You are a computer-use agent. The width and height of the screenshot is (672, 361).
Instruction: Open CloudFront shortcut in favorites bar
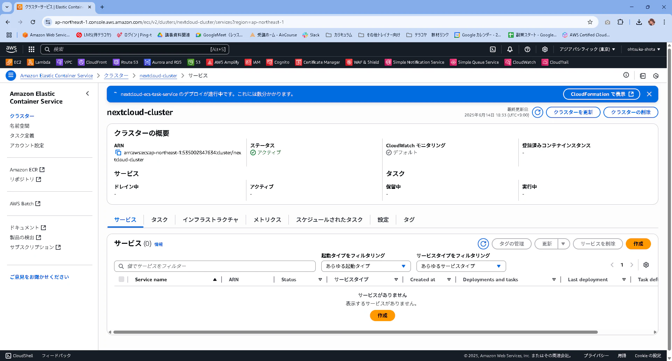pos(92,62)
